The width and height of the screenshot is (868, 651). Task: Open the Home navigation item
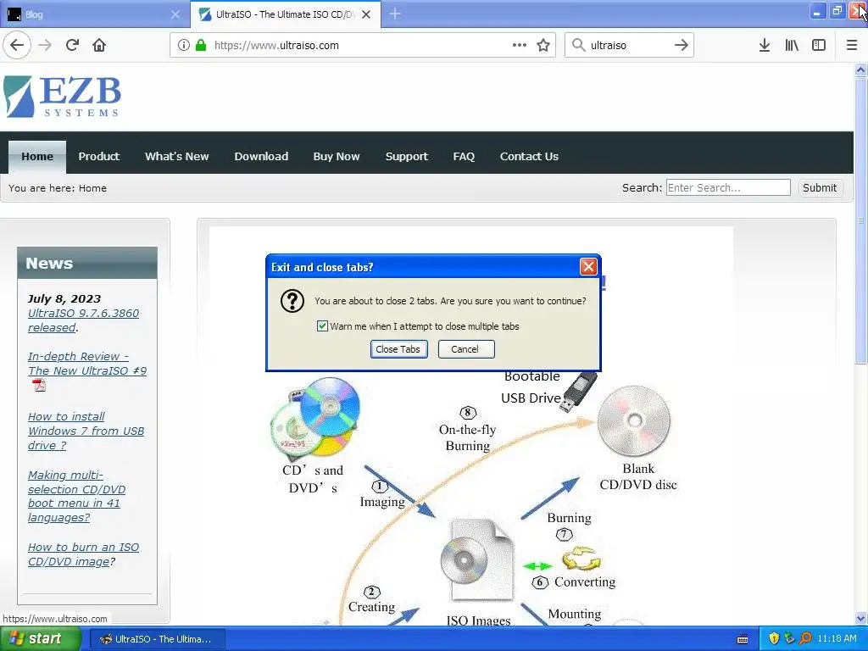coord(37,156)
